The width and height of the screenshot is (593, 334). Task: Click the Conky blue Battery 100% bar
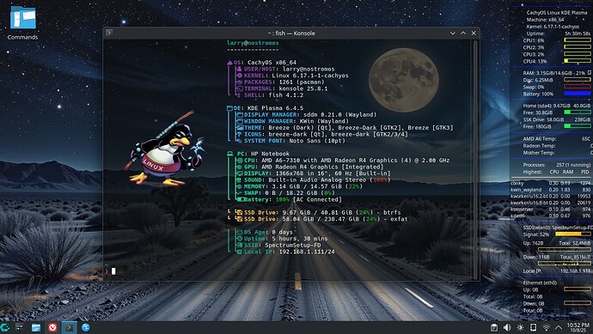tap(578, 94)
